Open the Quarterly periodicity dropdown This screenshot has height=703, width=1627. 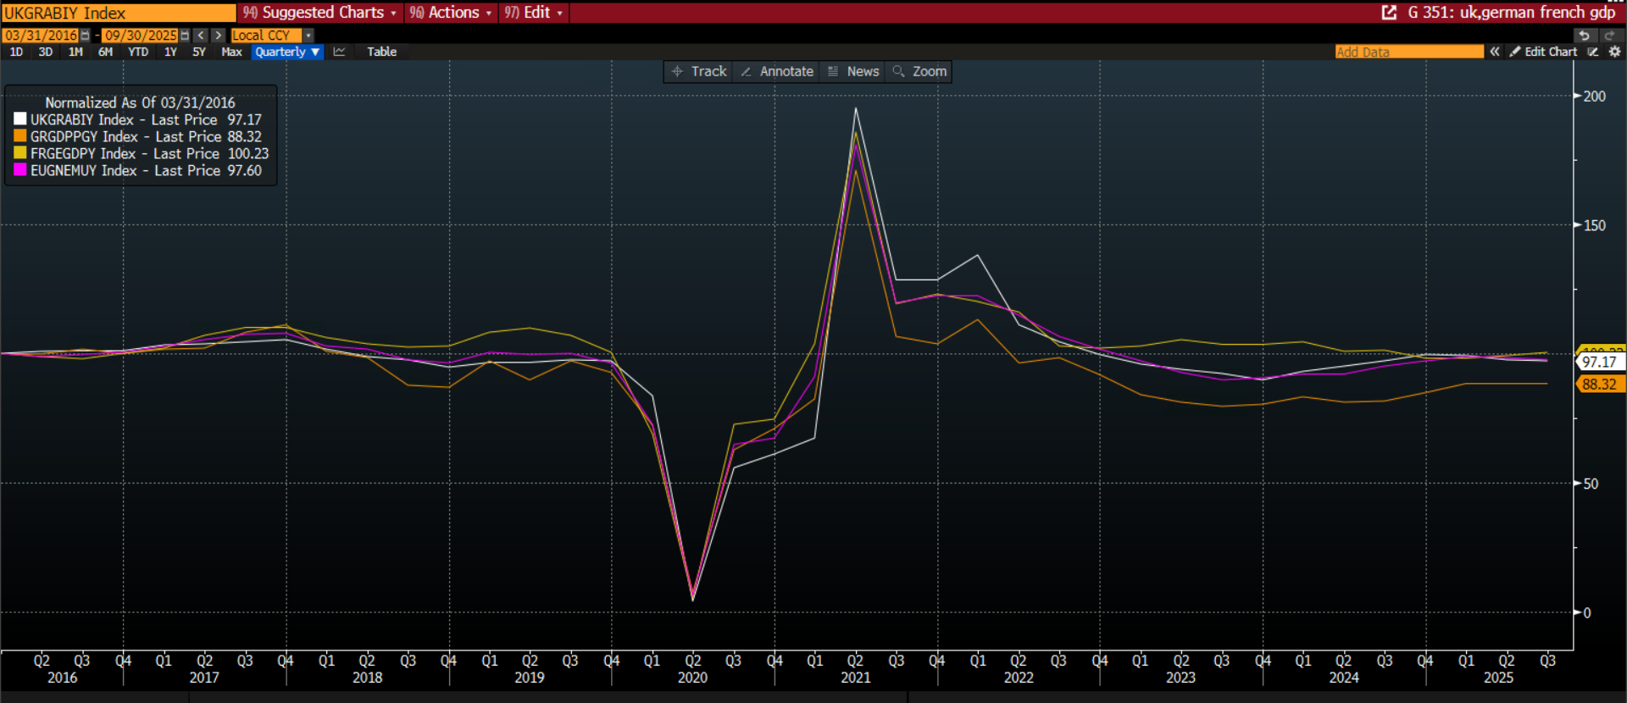tap(287, 52)
